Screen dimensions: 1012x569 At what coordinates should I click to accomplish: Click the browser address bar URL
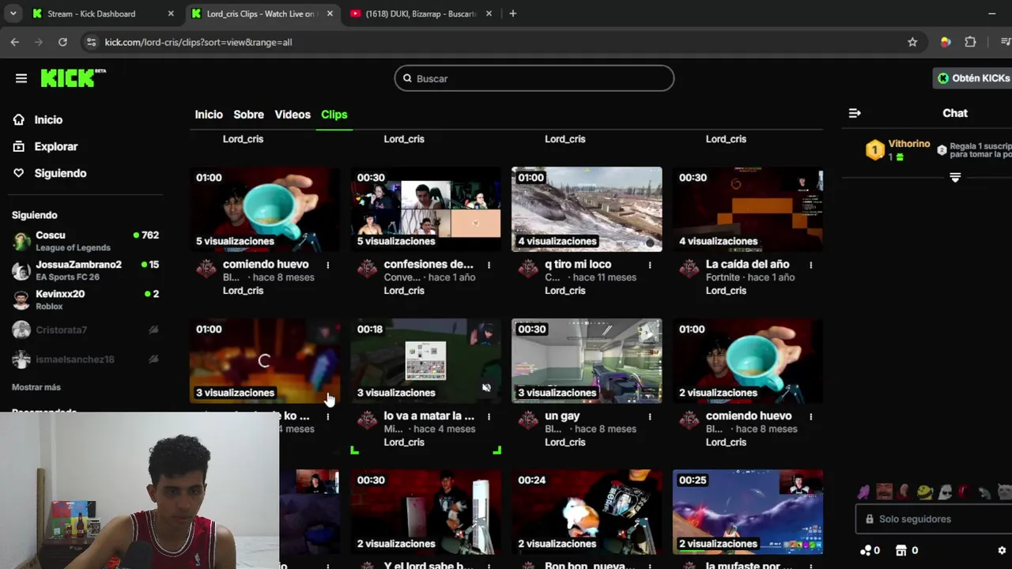point(198,42)
